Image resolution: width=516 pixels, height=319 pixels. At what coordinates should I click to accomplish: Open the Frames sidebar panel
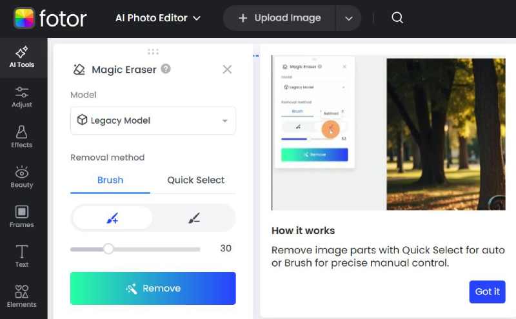pos(22,217)
